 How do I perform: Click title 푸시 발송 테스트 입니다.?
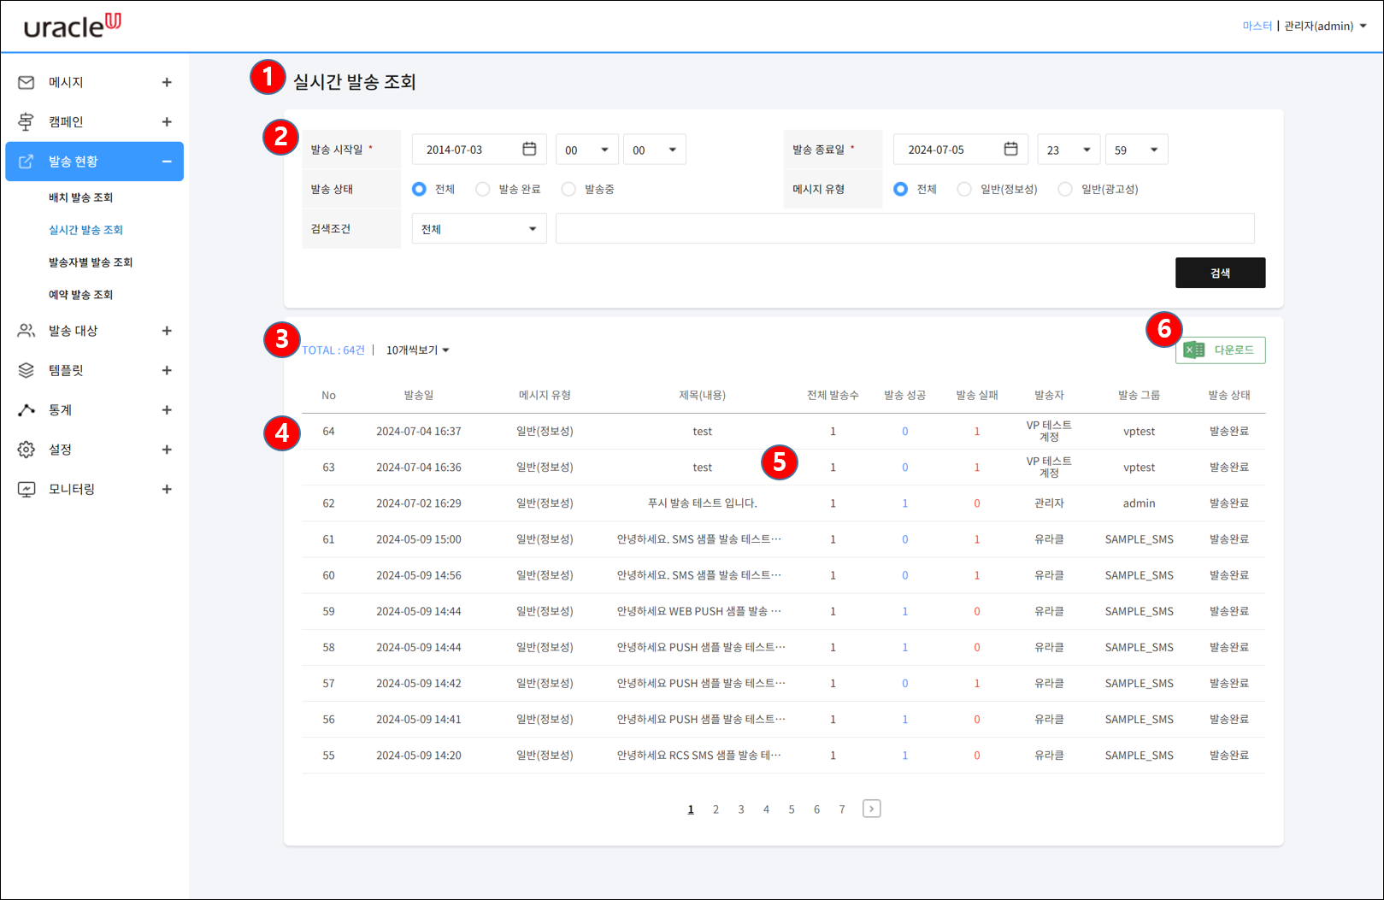pyautogui.click(x=703, y=503)
